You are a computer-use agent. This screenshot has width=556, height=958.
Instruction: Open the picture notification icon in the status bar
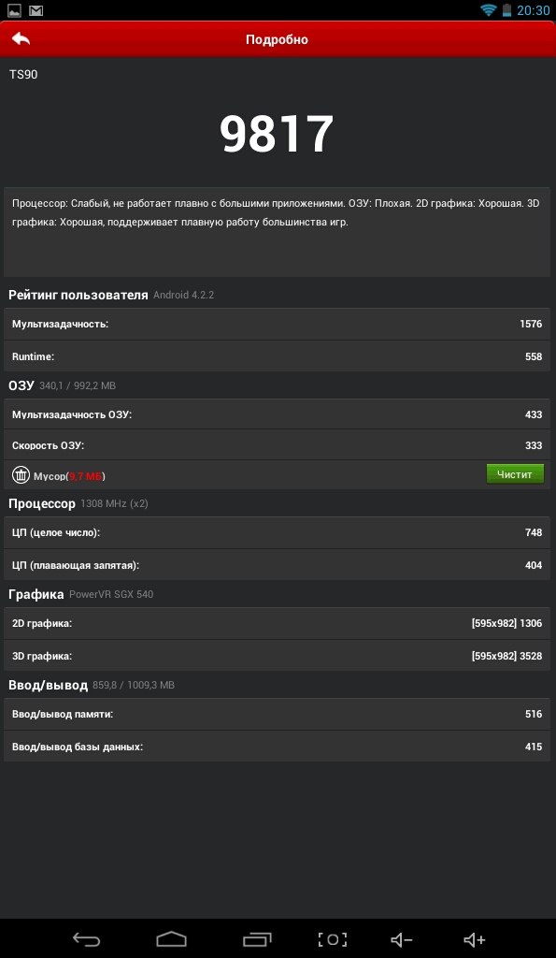(14, 10)
